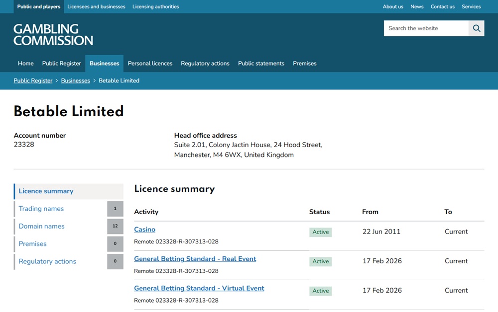Viewport: 498px width, 312px height.
Task: Click Active badge in Real Event row
Action: click(x=320, y=261)
